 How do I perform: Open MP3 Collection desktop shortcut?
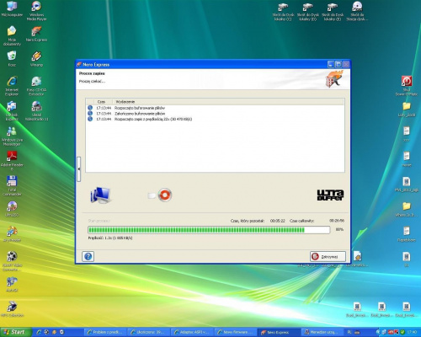[12, 309]
